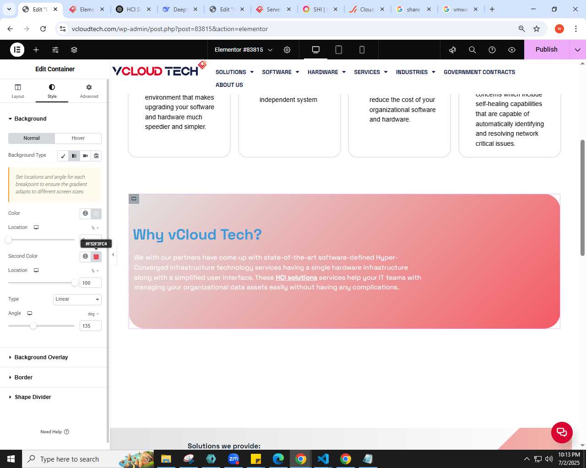The height and width of the screenshot is (468, 586).
Task: Open SOLUTIONS nav menu
Action: tap(234, 72)
